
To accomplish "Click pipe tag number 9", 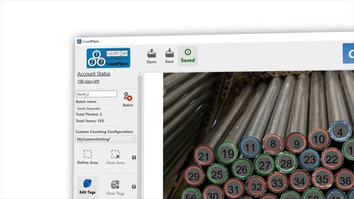I will pyautogui.click(x=296, y=143).
